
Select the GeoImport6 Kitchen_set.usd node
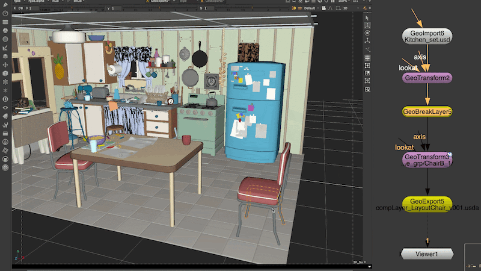coord(427,36)
